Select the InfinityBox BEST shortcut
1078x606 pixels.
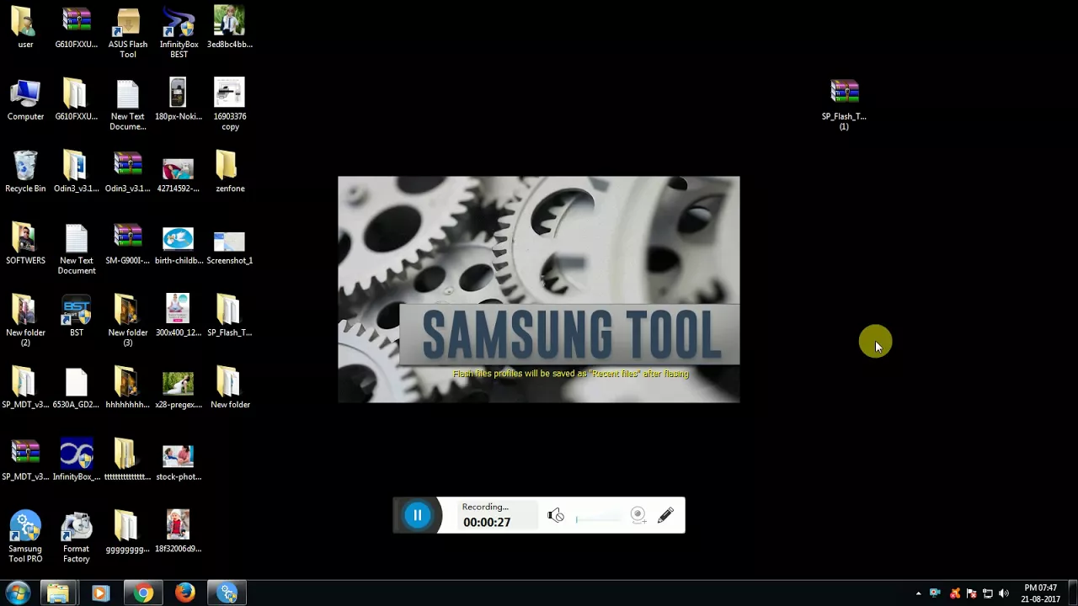point(179,33)
